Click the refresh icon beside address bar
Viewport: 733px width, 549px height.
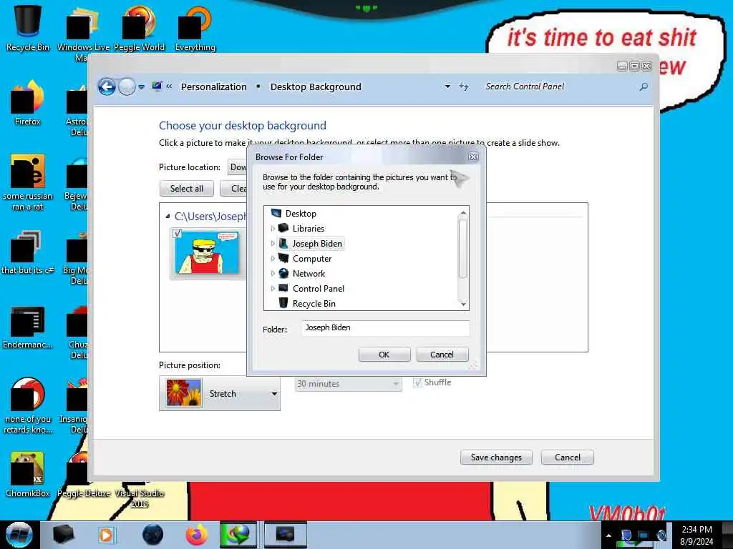(x=464, y=86)
